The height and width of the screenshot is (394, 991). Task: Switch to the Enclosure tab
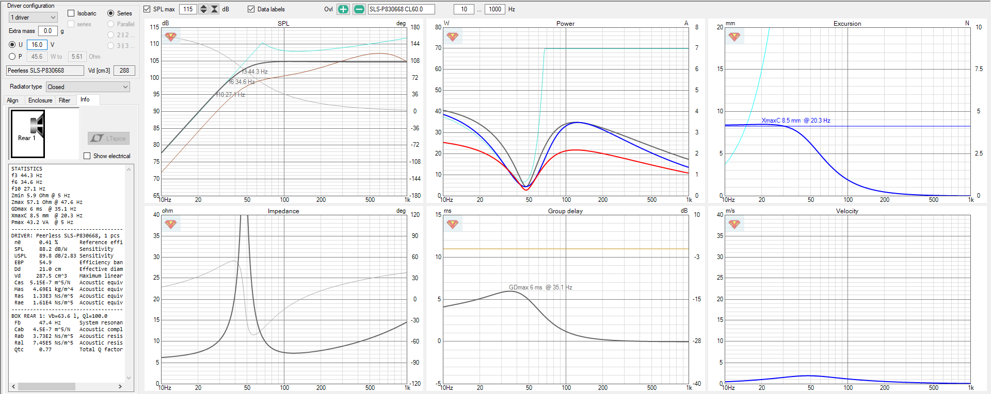coord(40,100)
